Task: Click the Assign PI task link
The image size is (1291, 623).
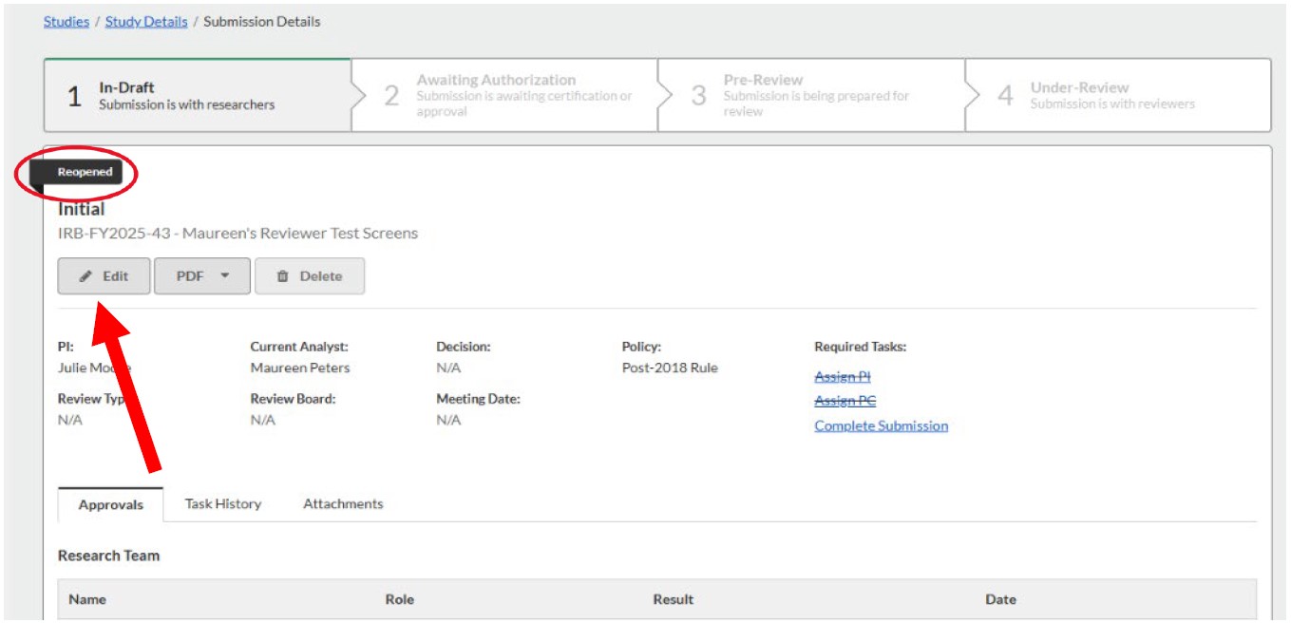Action: [x=843, y=377]
